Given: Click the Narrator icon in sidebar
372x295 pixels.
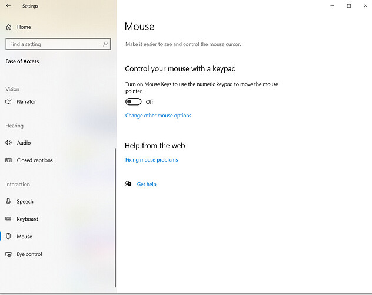Looking at the screenshot, I should tap(9, 101).
